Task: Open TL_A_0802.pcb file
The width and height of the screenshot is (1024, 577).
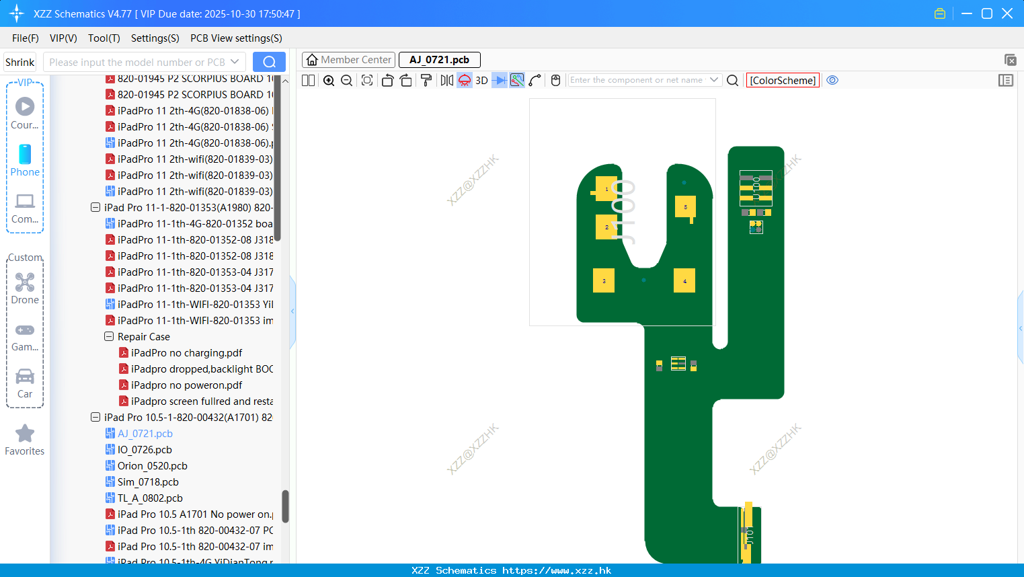Action: tap(150, 498)
